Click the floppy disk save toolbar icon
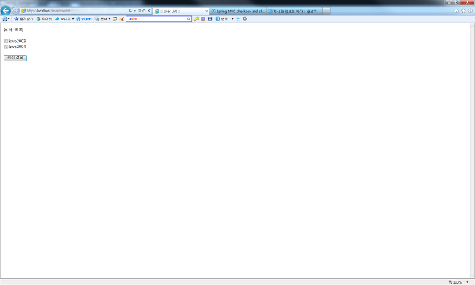 tap(210, 19)
